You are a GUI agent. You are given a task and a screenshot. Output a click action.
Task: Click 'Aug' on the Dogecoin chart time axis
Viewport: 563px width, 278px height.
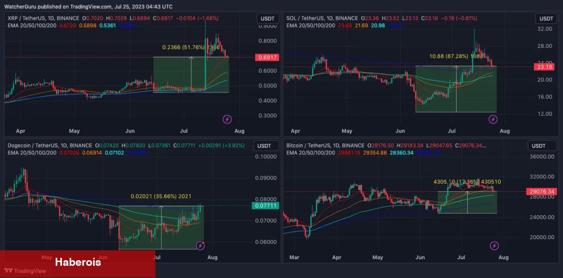(x=213, y=257)
